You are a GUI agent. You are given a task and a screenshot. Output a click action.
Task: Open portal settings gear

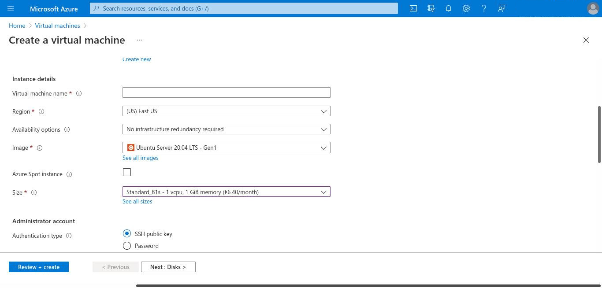pyautogui.click(x=466, y=8)
